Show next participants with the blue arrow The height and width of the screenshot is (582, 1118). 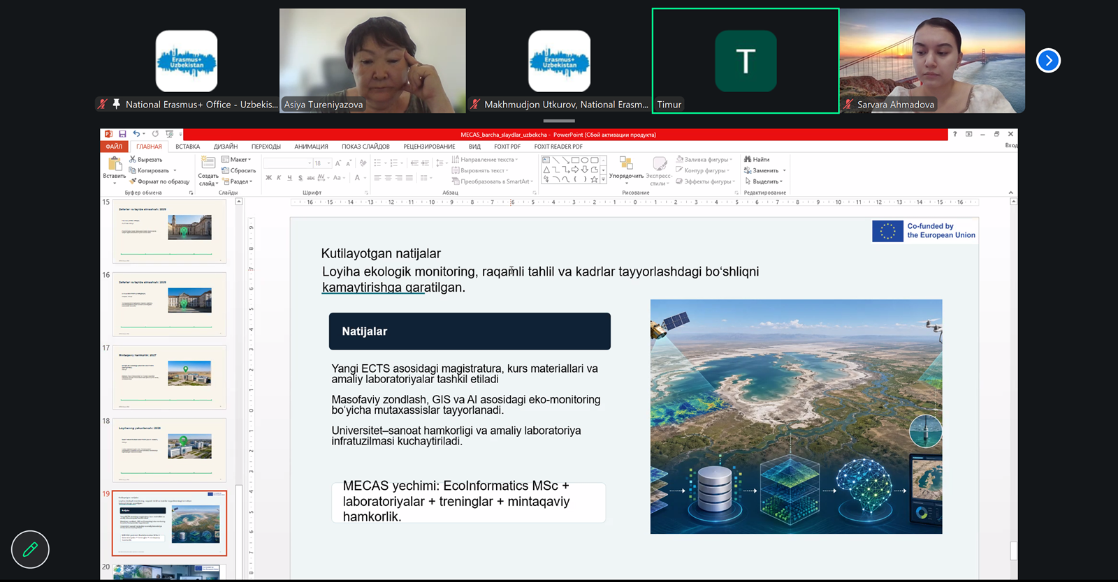[1048, 61]
